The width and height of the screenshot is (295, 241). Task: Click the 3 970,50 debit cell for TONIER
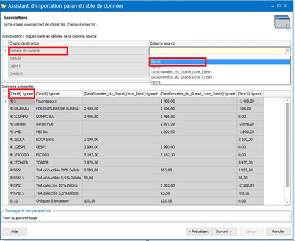(120, 162)
